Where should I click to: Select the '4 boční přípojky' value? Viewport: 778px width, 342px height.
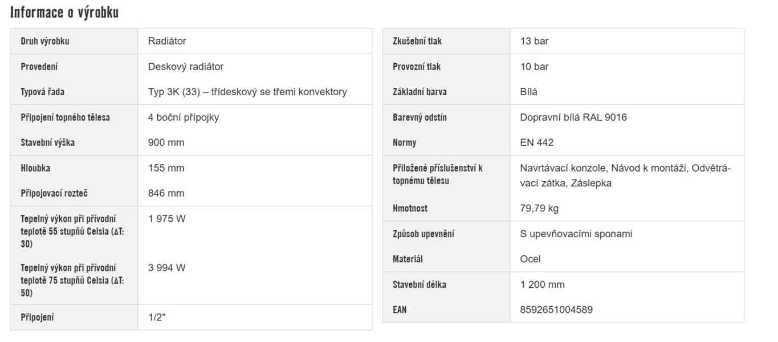[183, 117]
